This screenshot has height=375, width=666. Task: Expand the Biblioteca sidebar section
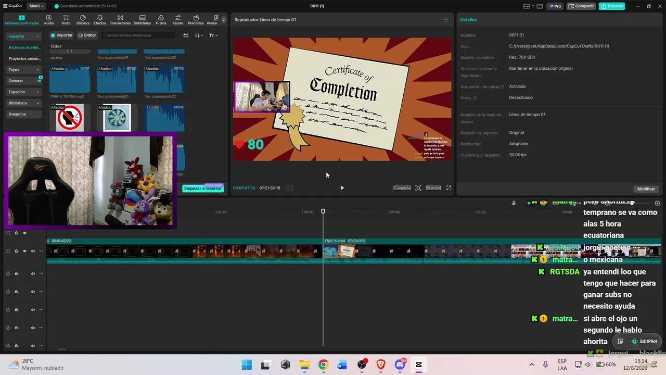click(x=24, y=103)
